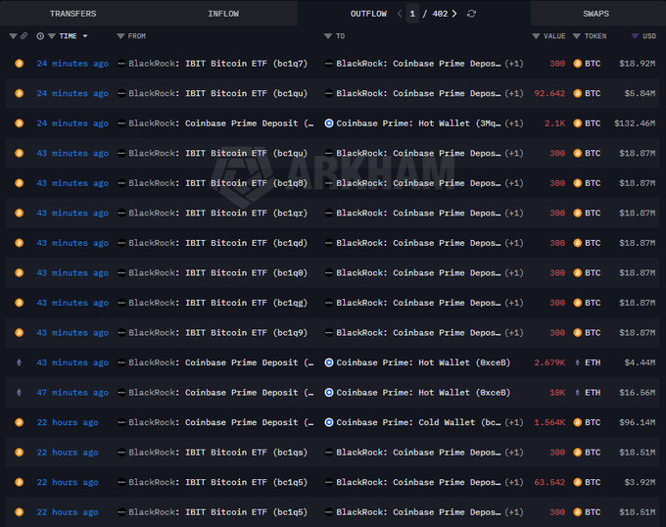Click the $16.56M USD amount

[638, 393]
